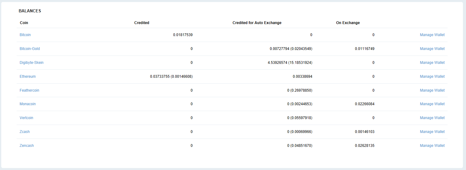The width and height of the screenshot is (466, 170).
Task: Select Ethereum credited value 0.03733755 (0.00146608)
Action: tap(171, 77)
